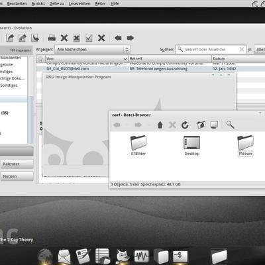Open the 'Alle' dropdown beside the search field
The width and height of the screenshot is (265, 265).
[260, 50]
